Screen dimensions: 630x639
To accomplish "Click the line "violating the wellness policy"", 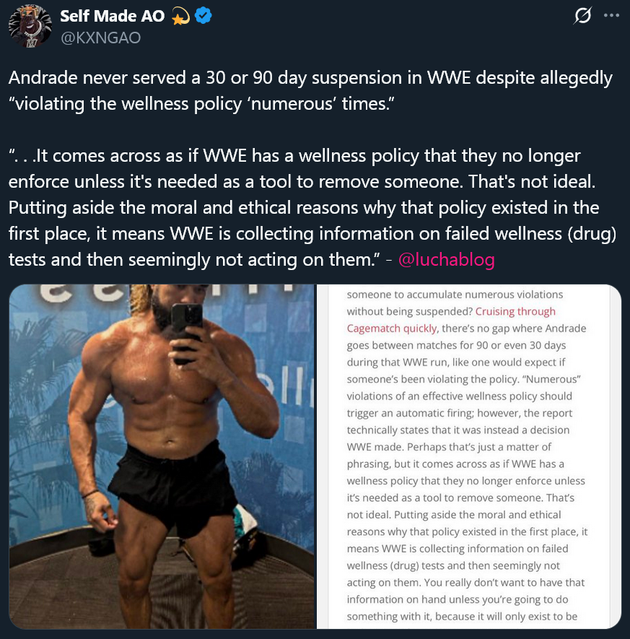I will [x=201, y=103].
